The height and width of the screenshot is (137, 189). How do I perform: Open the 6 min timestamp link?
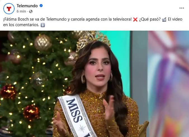pyautogui.click(x=21, y=11)
